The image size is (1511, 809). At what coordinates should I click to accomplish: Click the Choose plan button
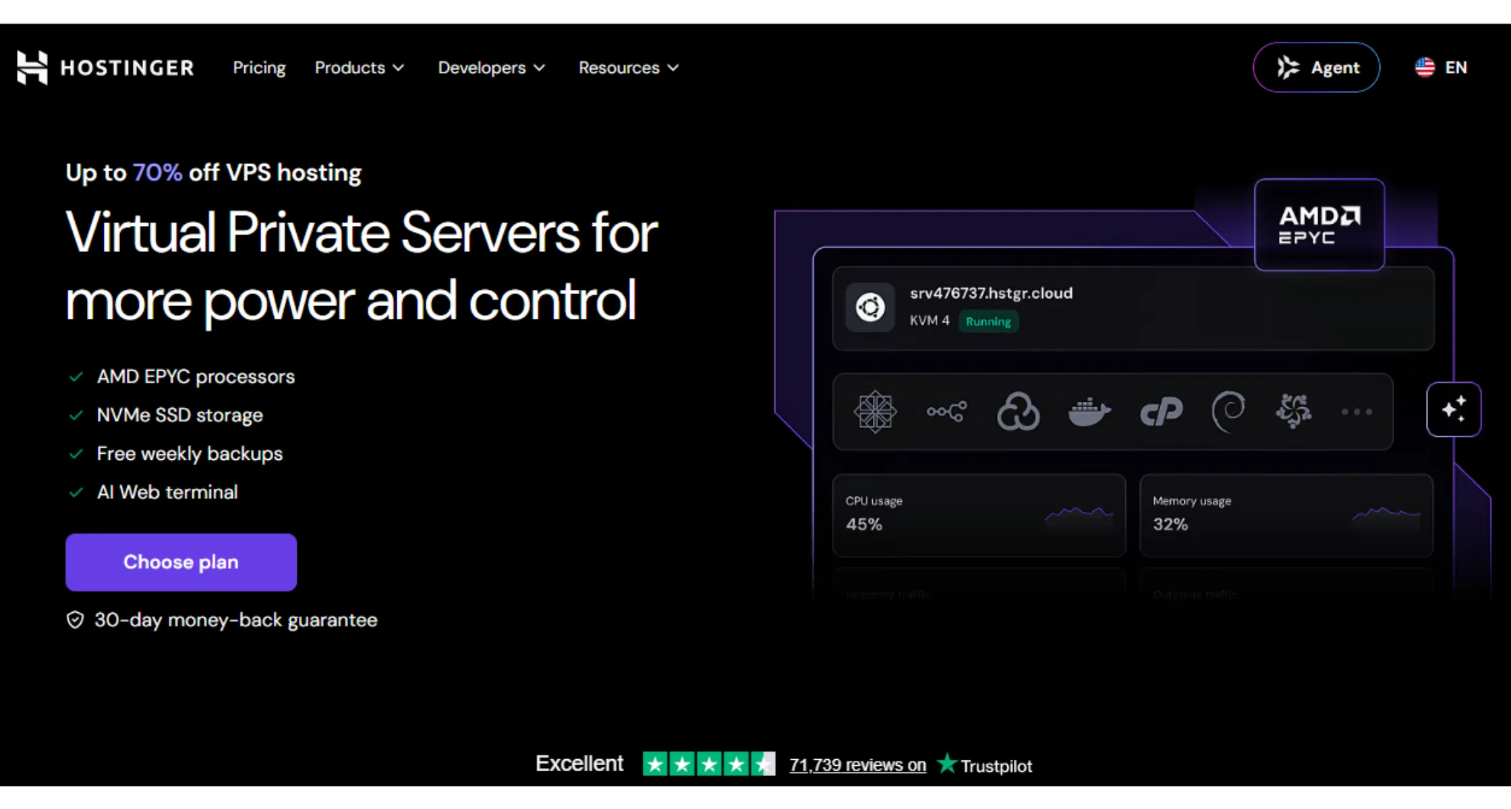point(181,562)
